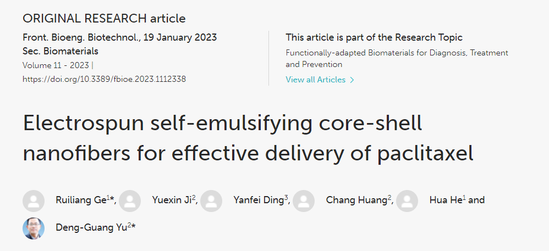Open the View all Articles link
549x251 pixels.
click(315, 80)
